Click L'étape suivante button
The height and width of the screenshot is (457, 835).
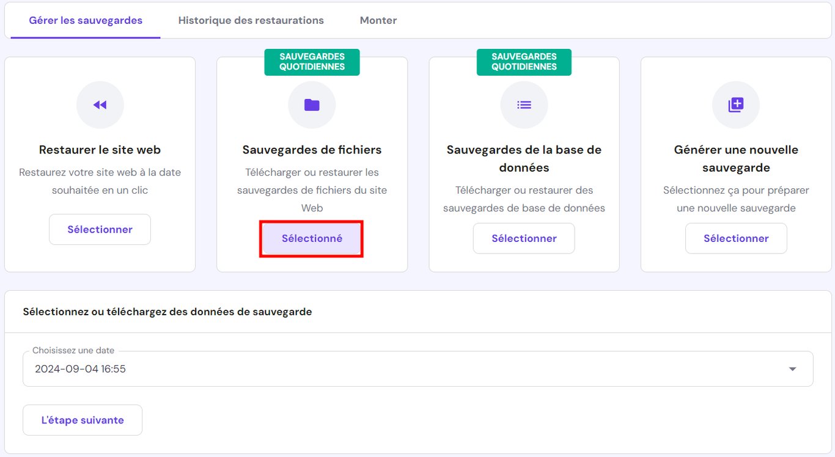pos(82,420)
